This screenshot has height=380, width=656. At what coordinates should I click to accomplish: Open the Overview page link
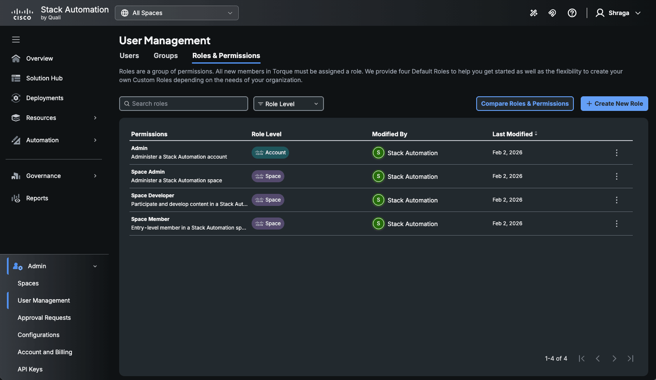pyautogui.click(x=40, y=58)
